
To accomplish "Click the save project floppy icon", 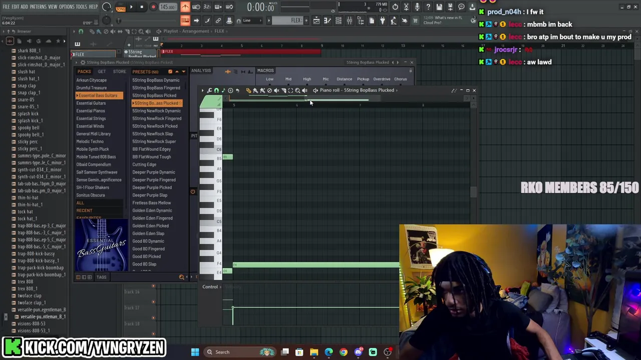I will point(439,7).
